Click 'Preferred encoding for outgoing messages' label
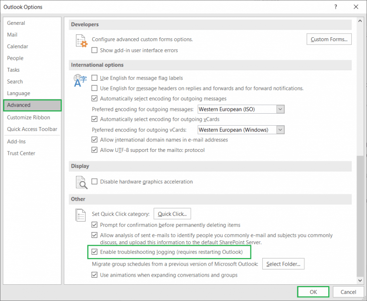 coord(142,109)
